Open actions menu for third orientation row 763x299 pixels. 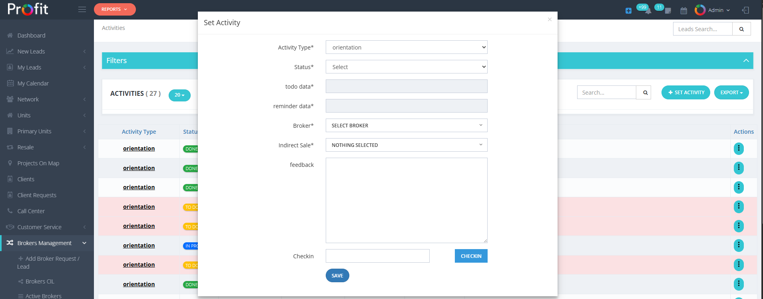(x=739, y=187)
